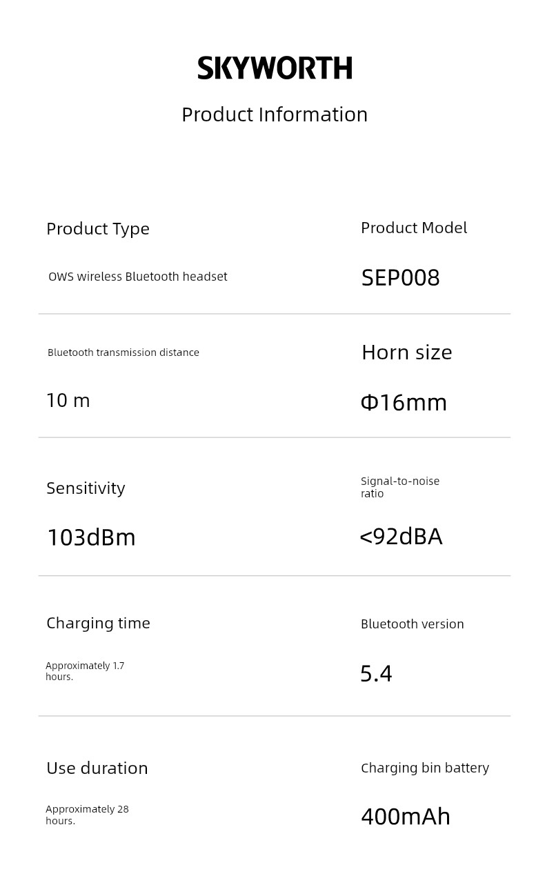545x885 pixels.
Task: Click the Charging time label
Action: (x=98, y=624)
